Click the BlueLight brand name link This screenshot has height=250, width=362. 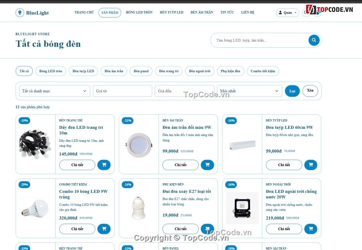pos(37,13)
